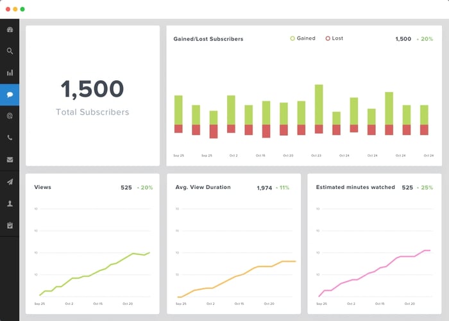Open the dashboard gauge icon in sidebar
The height and width of the screenshot is (321, 449).
point(10,29)
